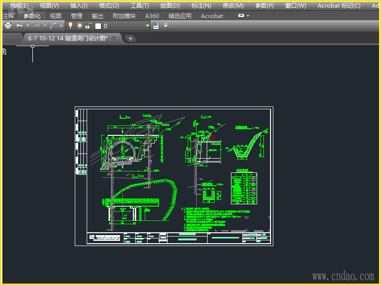
Task: Click the new drawing tab plus icon
Action: 130,38
